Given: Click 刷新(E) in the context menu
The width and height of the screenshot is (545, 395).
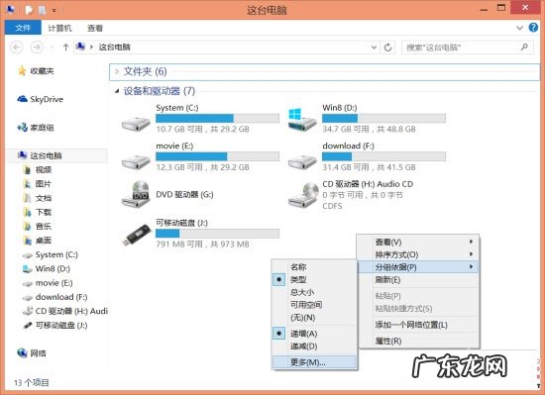Looking at the screenshot, I should (x=418, y=280).
